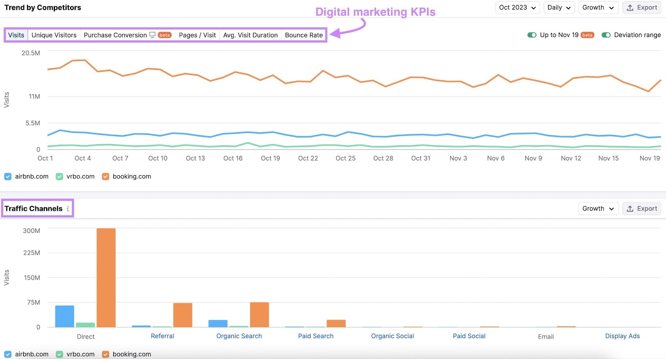Export the Traffic Channels chart
The height and width of the screenshot is (359, 666).
point(641,209)
